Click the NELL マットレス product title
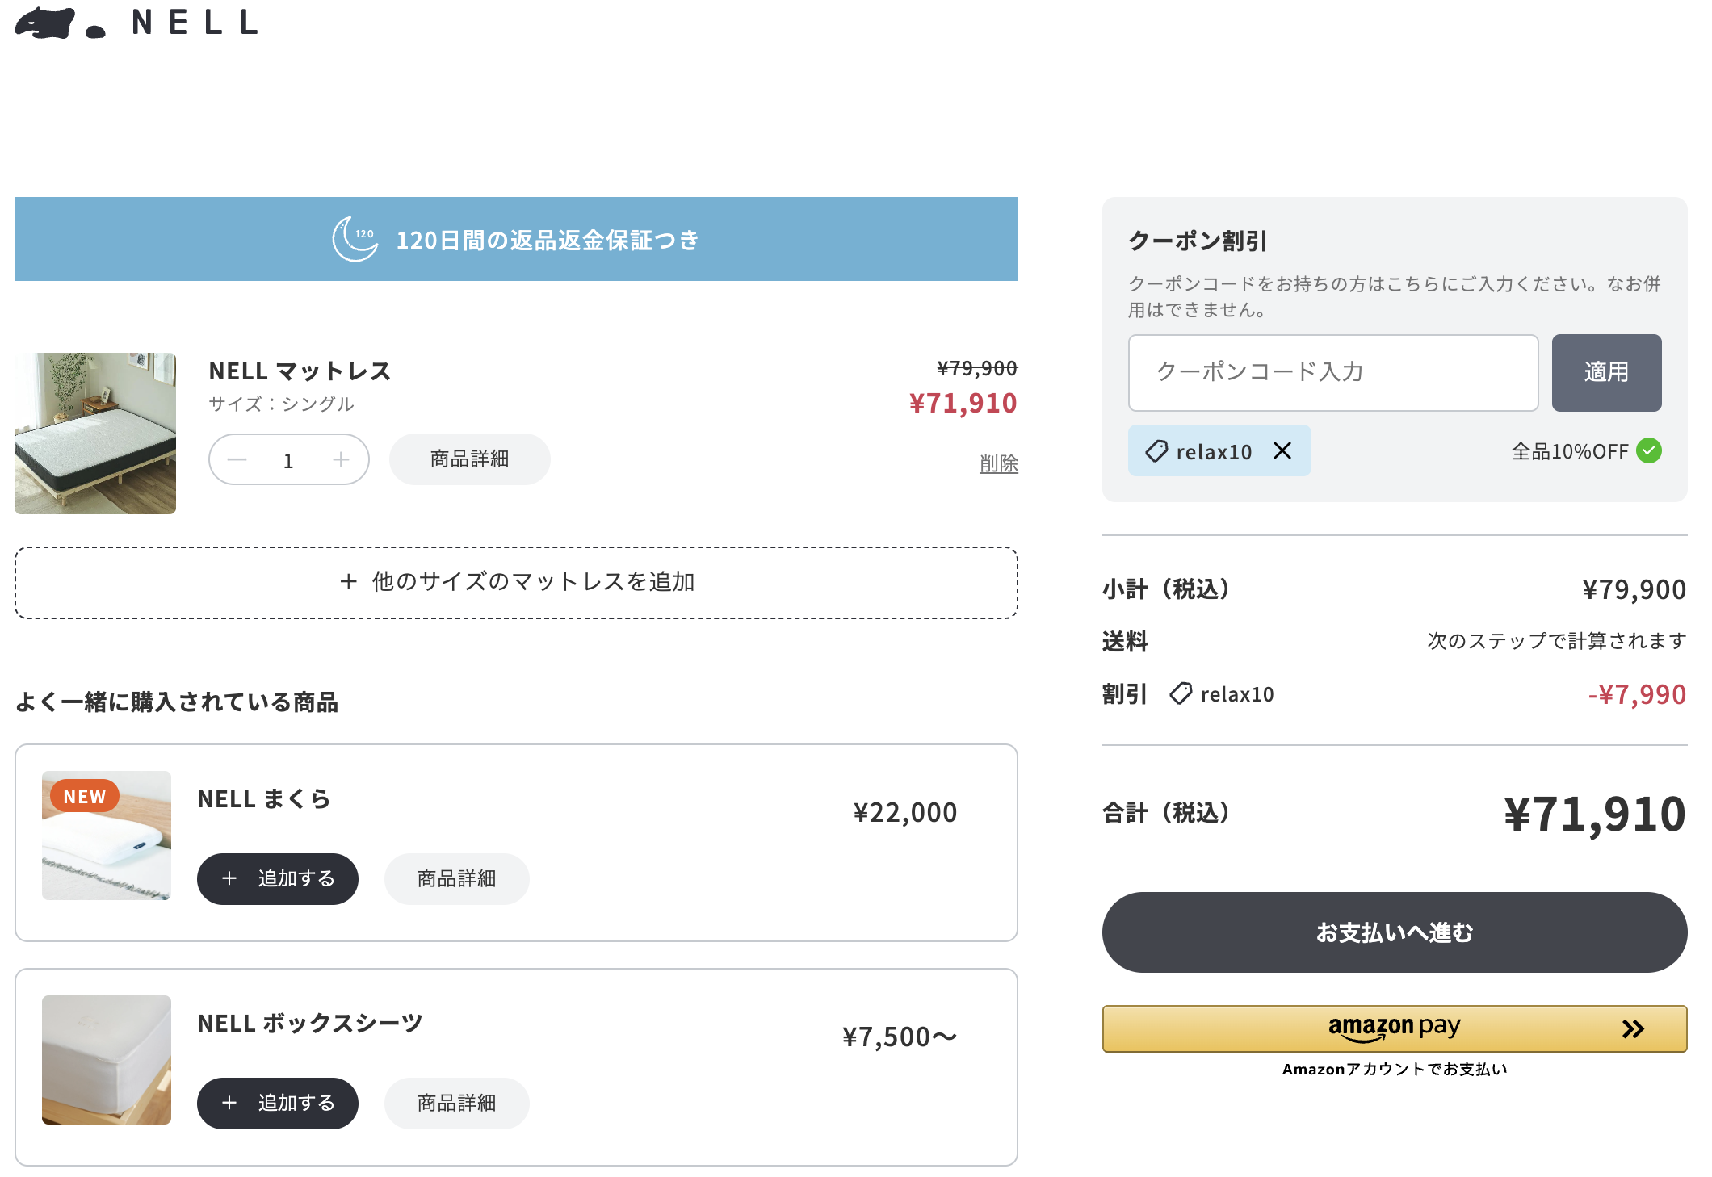This screenshot has width=1712, height=1177. pos(300,371)
